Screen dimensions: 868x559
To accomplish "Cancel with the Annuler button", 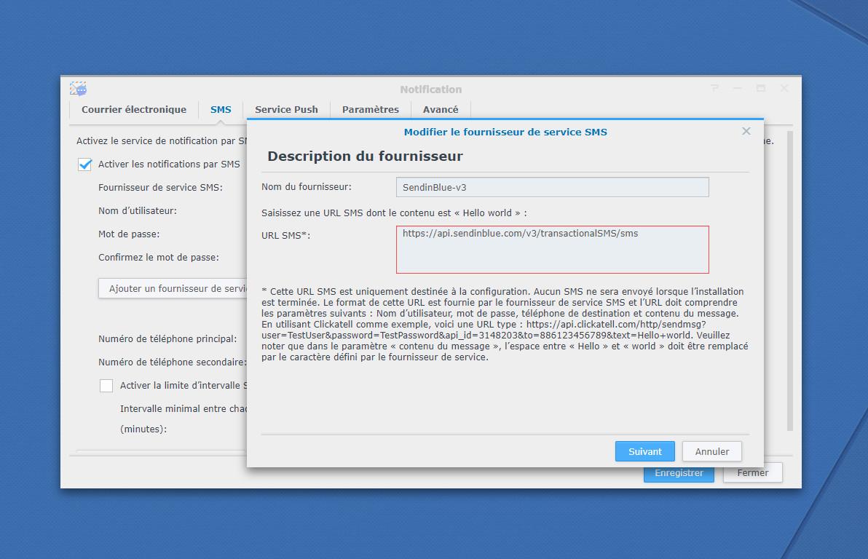I will click(x=711, y=451).
